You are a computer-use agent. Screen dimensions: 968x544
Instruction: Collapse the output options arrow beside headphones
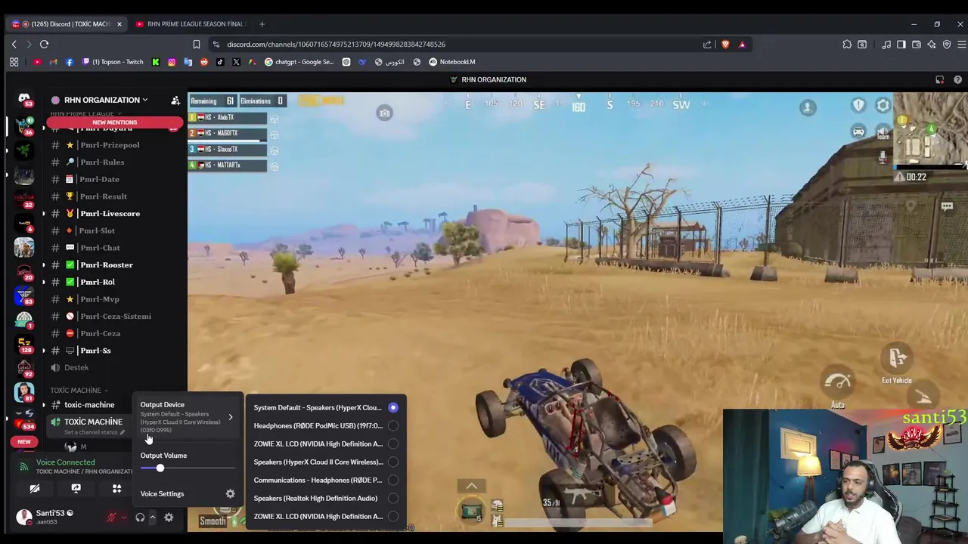tap(152, 518)
